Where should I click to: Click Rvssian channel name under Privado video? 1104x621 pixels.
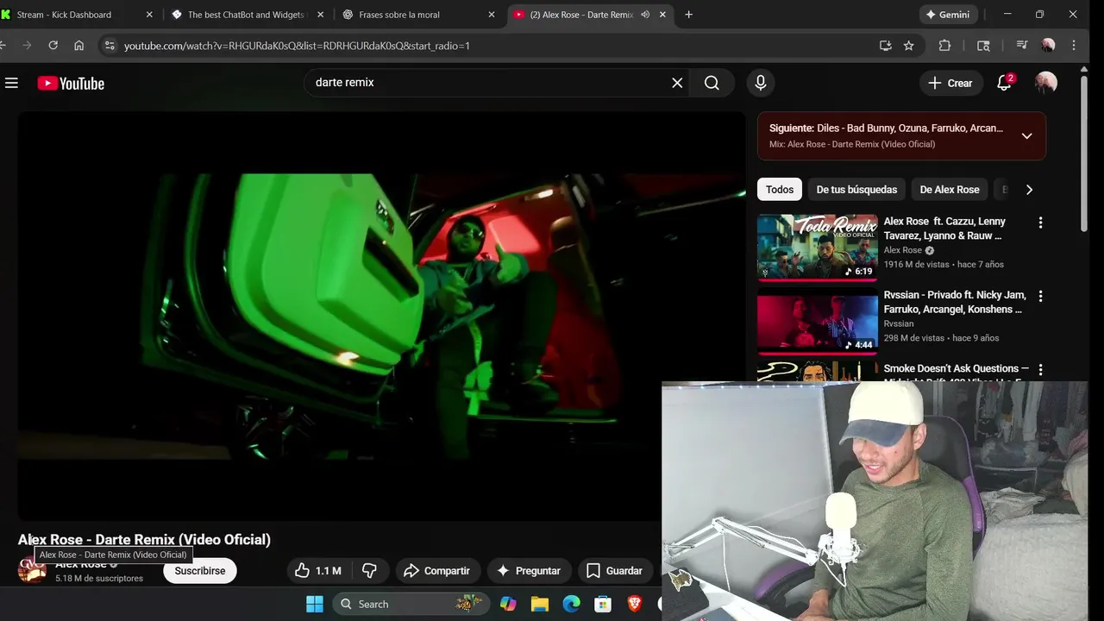[x=898, y=323]
